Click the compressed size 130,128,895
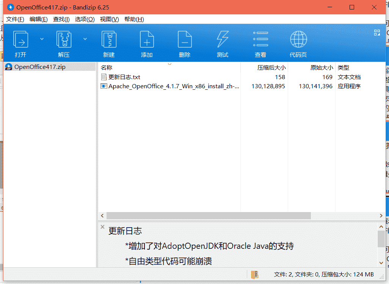The width and height of the screenshot is (389, 284). click(x=268, y=86)
